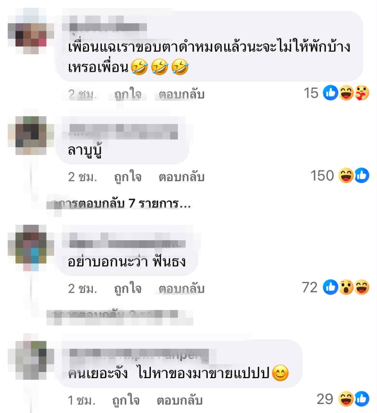This screenshot has width=377, height=413.
Task: Expand the 7 replies under ลาบูบู้
Action: 121,204
